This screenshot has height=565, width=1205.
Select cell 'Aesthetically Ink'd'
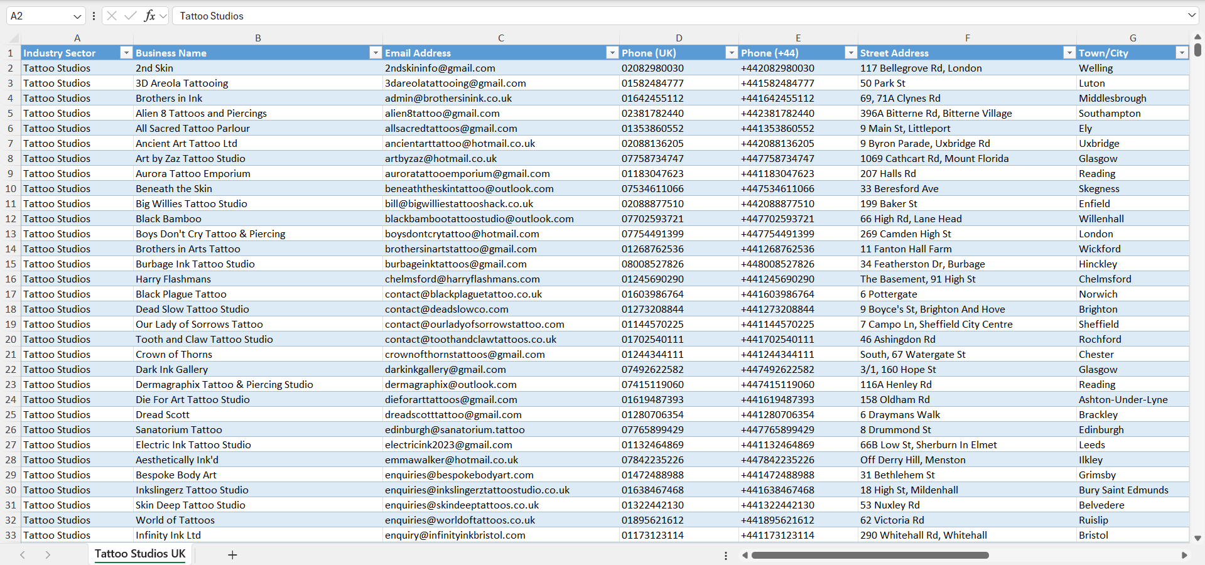pyautogui.click(x=258, y=460)
